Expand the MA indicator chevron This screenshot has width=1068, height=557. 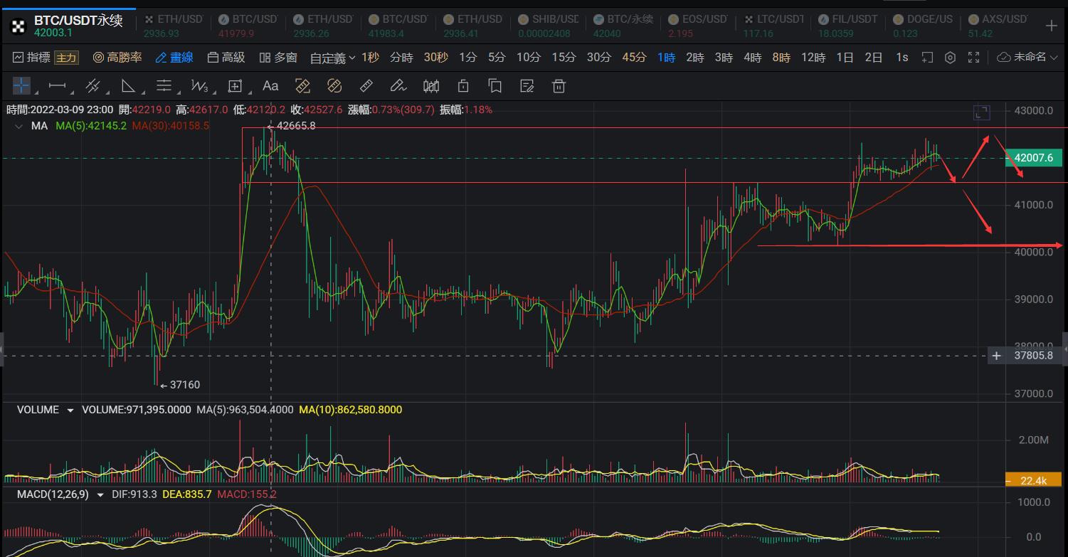pos(20,127)
